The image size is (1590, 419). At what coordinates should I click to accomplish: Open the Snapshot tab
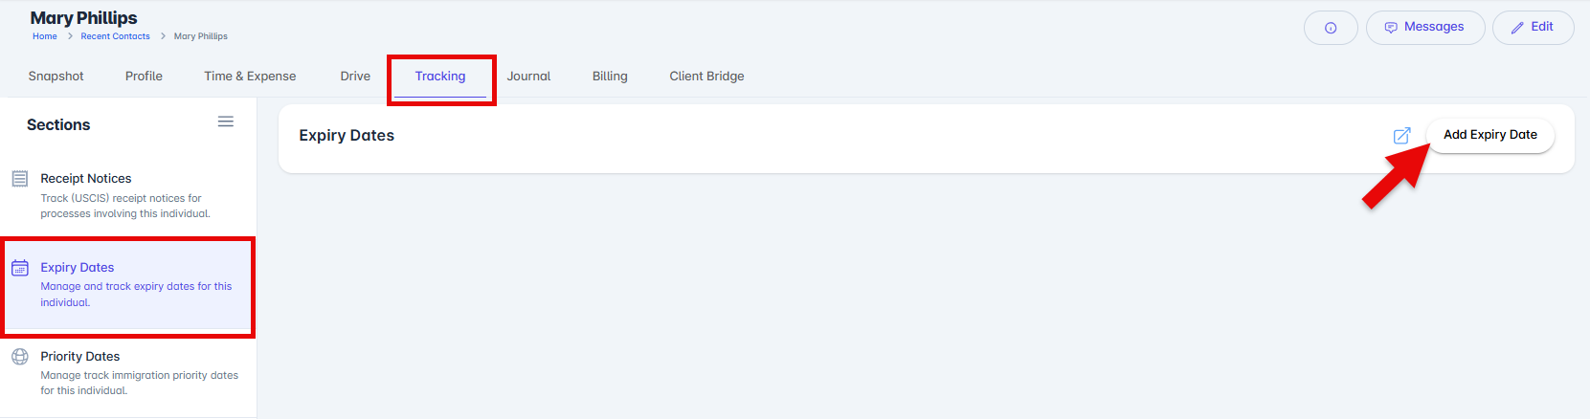pyautogui.click(x=56, y=77)
